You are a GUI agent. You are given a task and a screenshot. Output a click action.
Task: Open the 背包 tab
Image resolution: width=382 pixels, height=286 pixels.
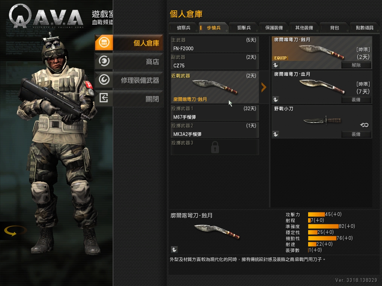pos(334,28)
